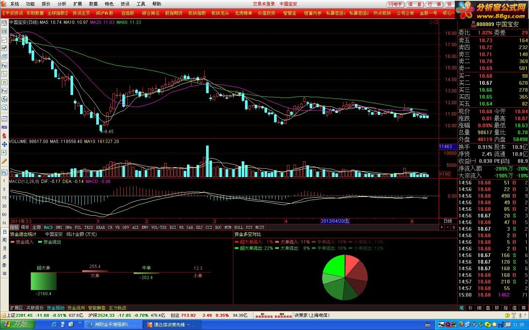Click the X100 volume scale label
Viewport: 529px width, 330px height.
point(445,174)
